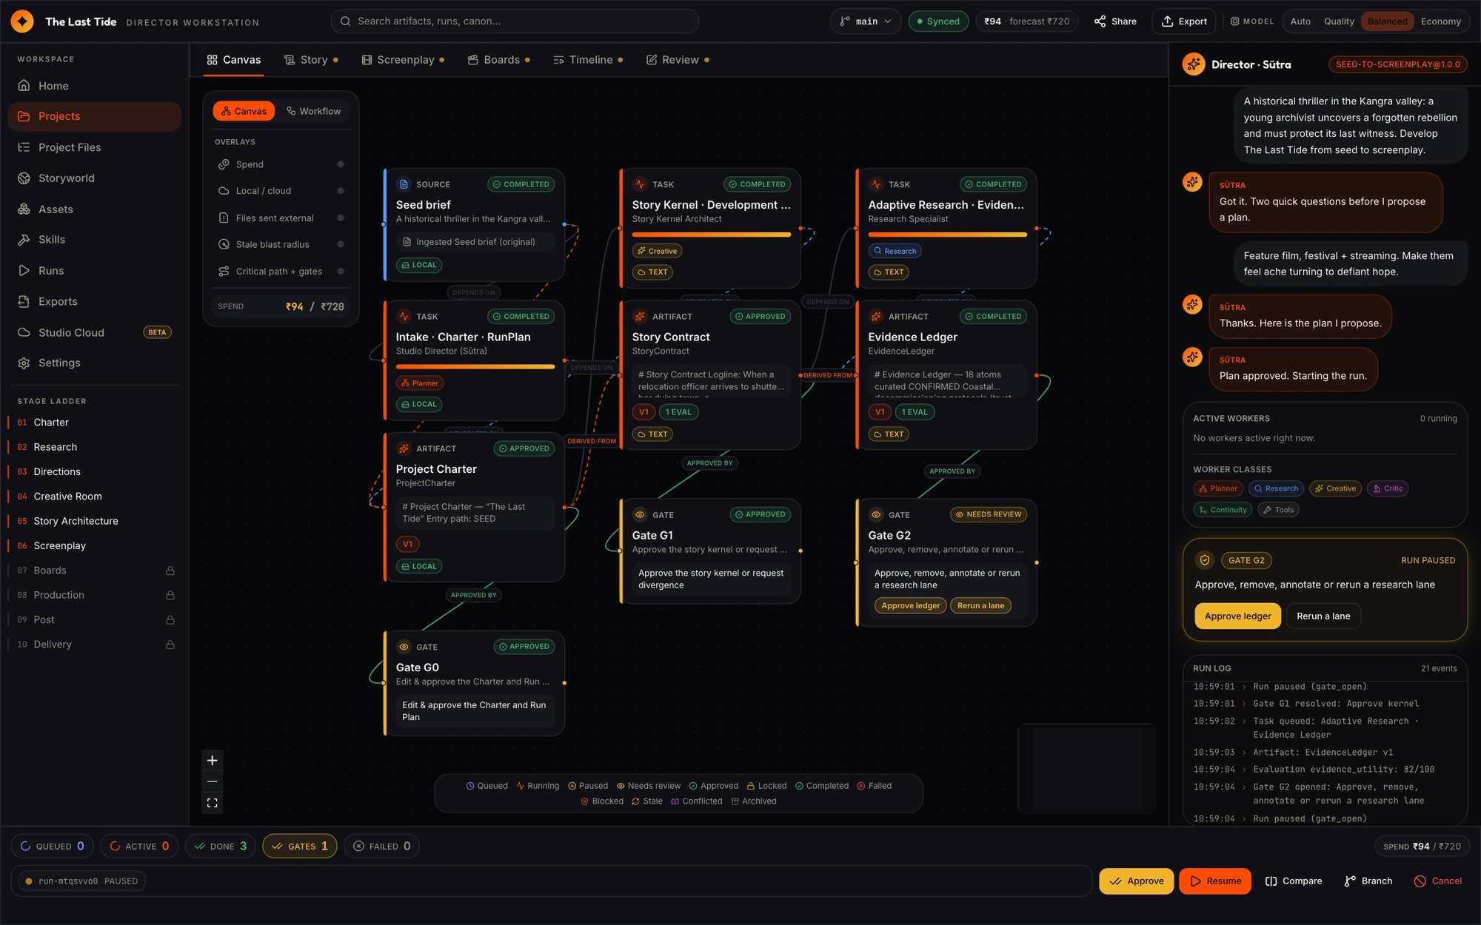Open Exports section

pyautogui.click(x=95, y=302)
